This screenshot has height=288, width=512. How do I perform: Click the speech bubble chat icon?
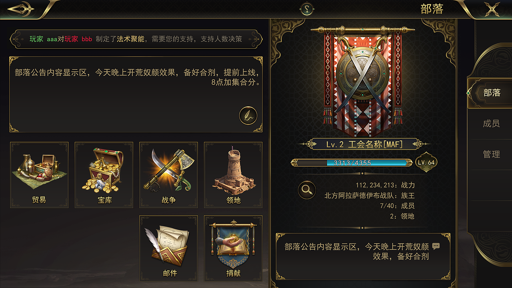436,246
